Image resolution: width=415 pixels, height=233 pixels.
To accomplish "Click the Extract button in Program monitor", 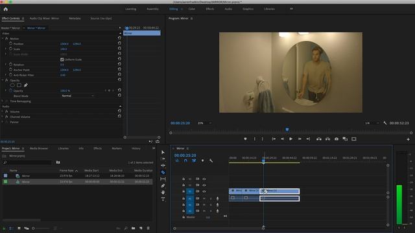I will pyautogui.click(x=327, y=139).
